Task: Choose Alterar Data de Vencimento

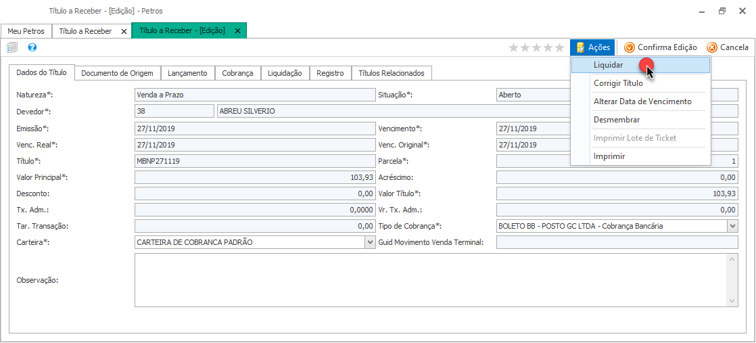Action: point(640,101)
